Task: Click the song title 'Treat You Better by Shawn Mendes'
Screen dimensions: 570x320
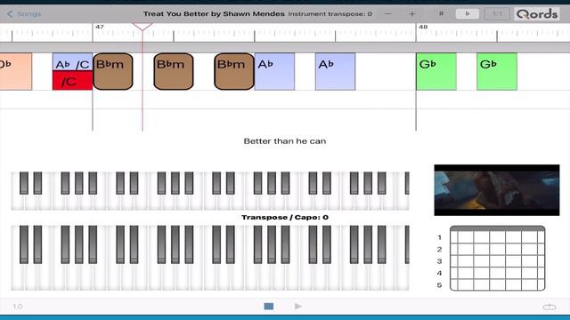Action: (x=214, y=14)
